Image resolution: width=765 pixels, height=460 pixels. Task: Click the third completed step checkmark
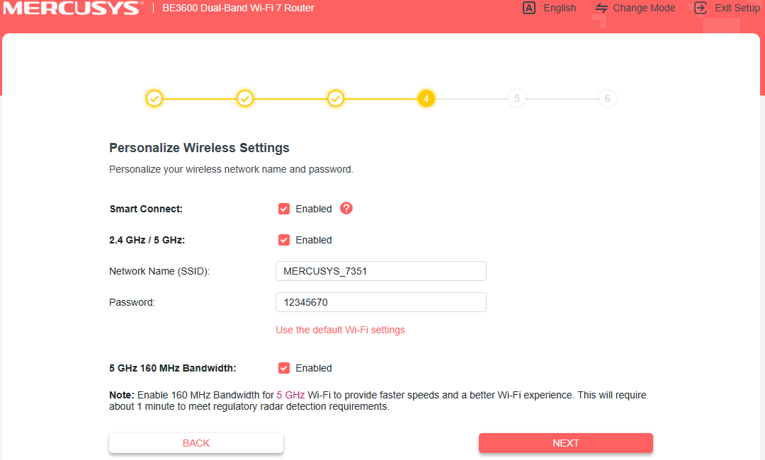pos(336,98)
